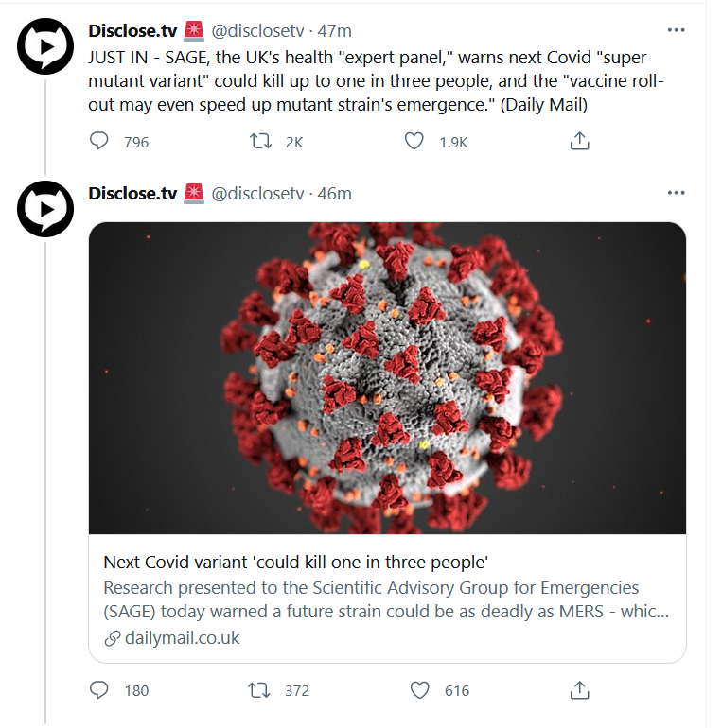
Task: Open the 47m timestamp of first tweet
Action: (335, 30)
